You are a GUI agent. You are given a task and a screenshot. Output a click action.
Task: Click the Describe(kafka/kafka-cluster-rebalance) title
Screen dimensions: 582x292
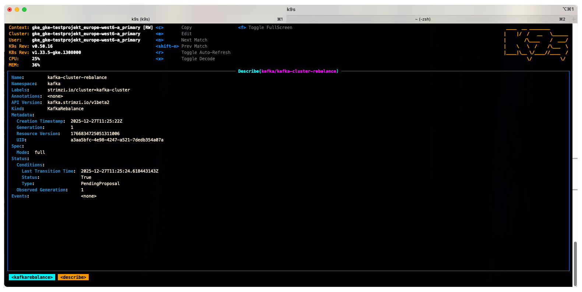288,71
